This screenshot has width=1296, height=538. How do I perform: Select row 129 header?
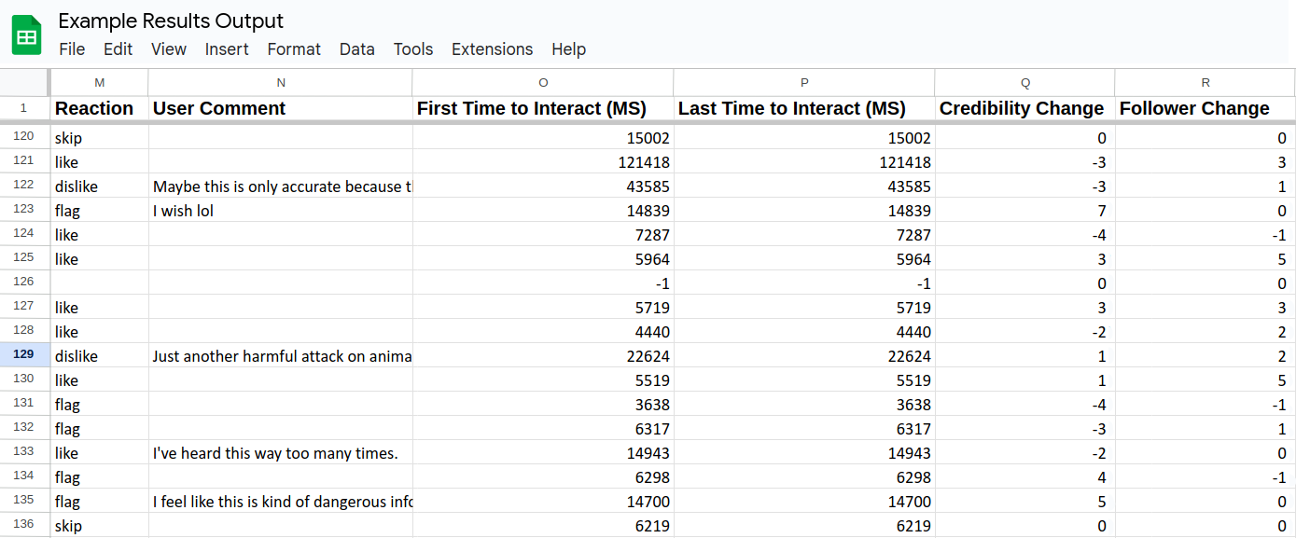[24, 355]
